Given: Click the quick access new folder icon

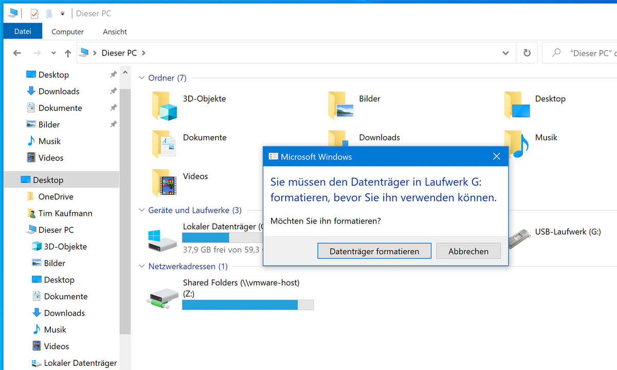Looking at the screenshot, I should pos(49,13).
